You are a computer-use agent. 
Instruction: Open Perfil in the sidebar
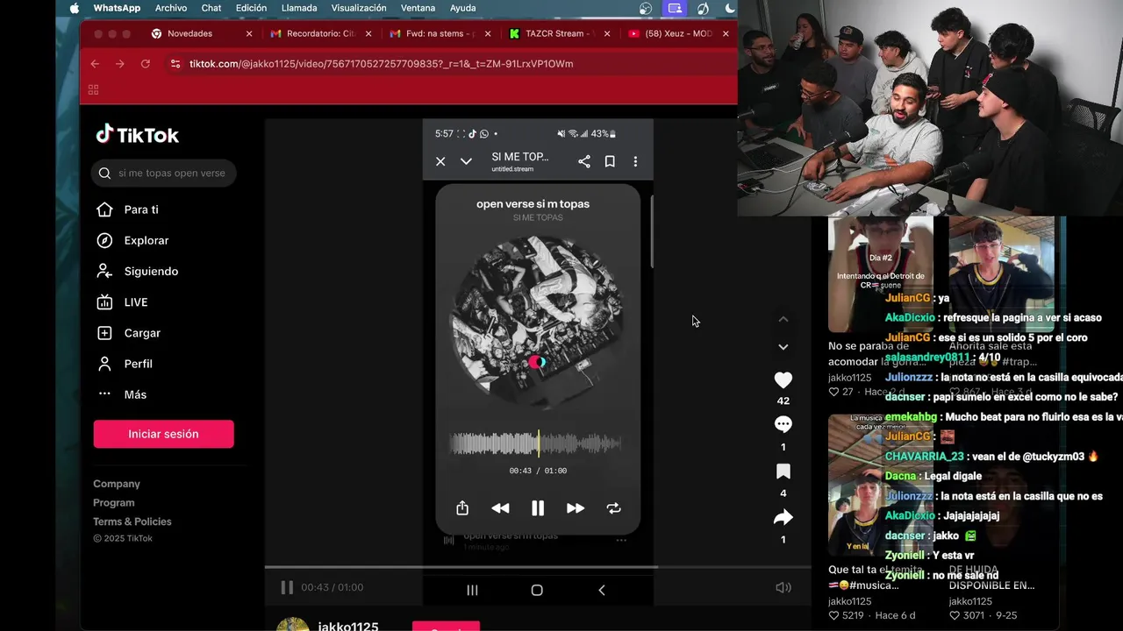[x=139, y=364]
